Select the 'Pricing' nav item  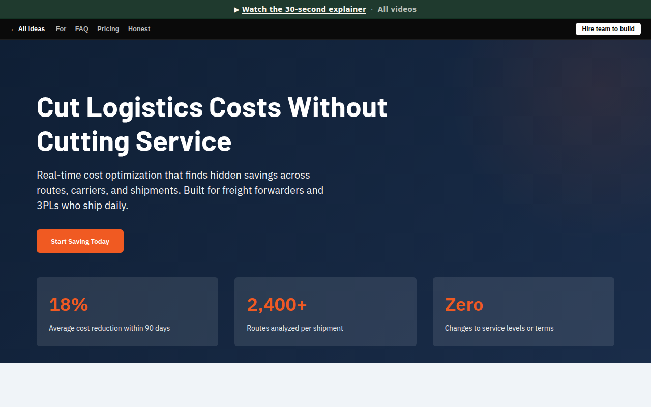108,29
